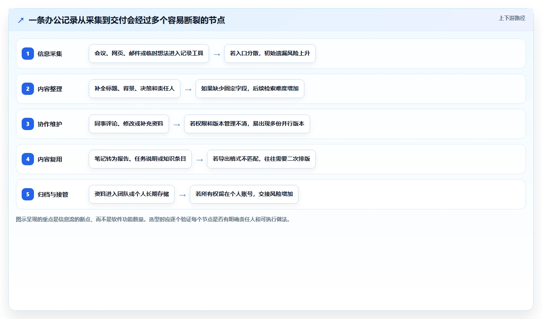Viewport: 542px width, 319px height.
Task: Select the 归档与接管 step label
Action: point(53,194)
